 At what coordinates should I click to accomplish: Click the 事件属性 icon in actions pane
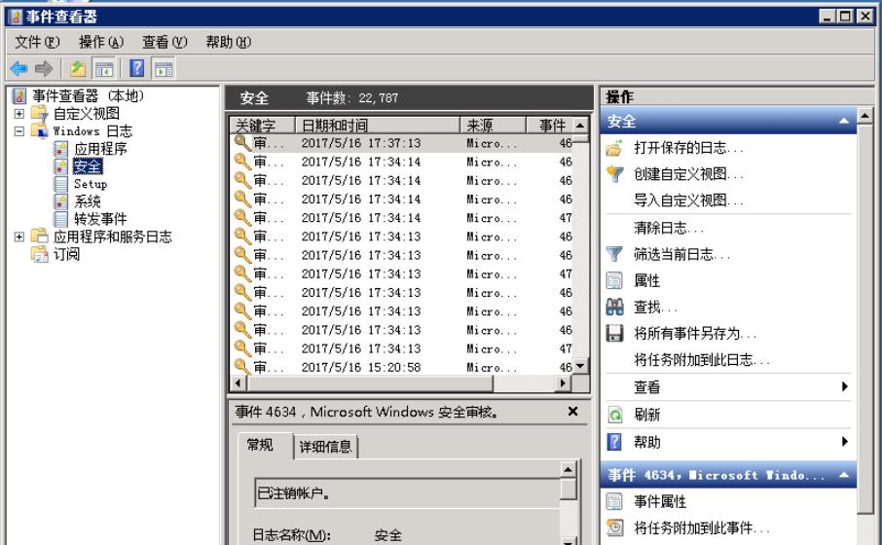pos(614,501)
